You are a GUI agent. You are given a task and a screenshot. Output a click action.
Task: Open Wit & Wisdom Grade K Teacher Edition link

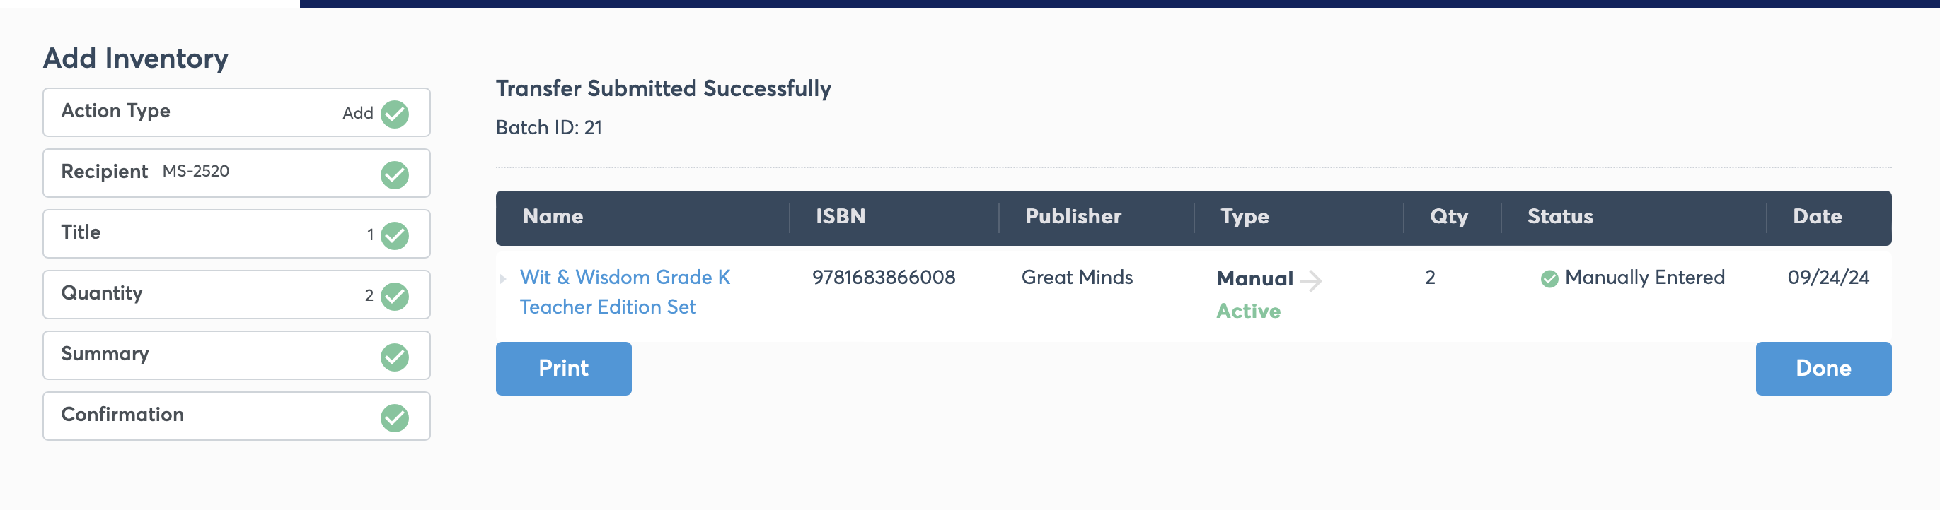click(x=624, y=292)
